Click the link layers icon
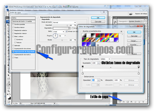Viewport: 154px width, 111px height. click(x=120, y=102)
